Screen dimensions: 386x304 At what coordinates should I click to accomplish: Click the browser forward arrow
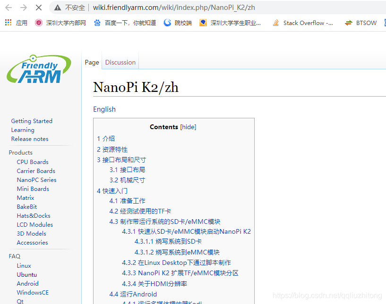(x=23, y=8)
